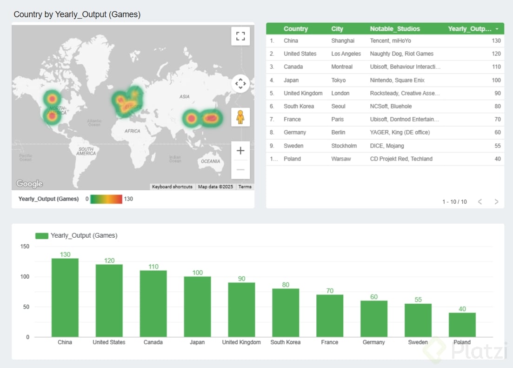Image resolution: width=513 pixels, height=368 pixels.
Task: Click the City column header
Action: [x=337, y=29]
